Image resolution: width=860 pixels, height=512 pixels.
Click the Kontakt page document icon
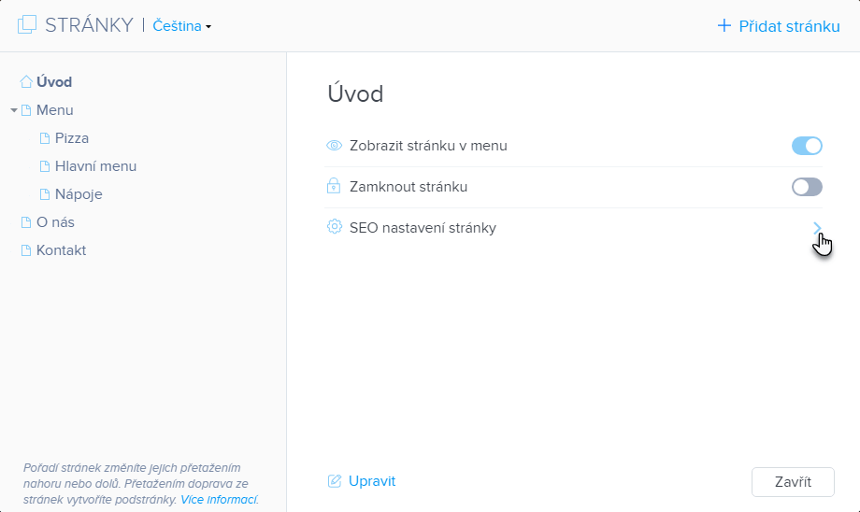26,250
